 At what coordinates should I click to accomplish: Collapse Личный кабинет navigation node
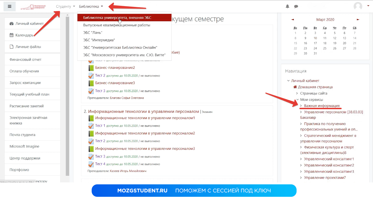289,81
